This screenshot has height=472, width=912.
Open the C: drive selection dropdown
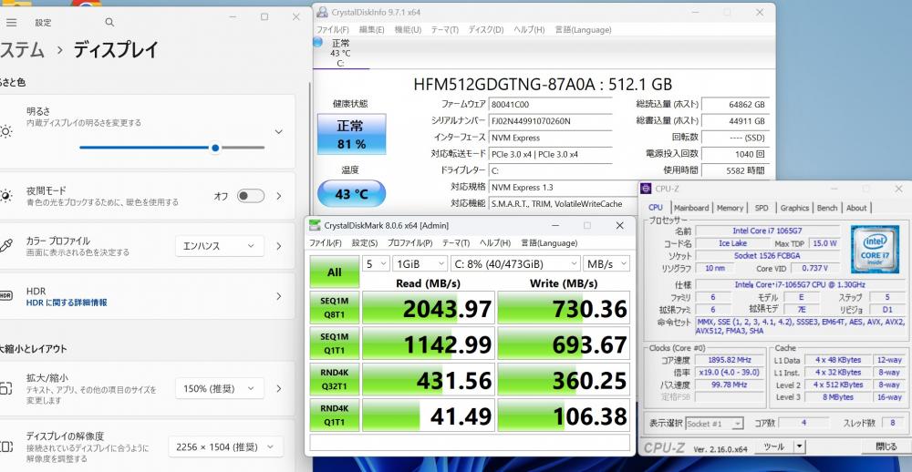pyautogui.click(x=515, y=264)
